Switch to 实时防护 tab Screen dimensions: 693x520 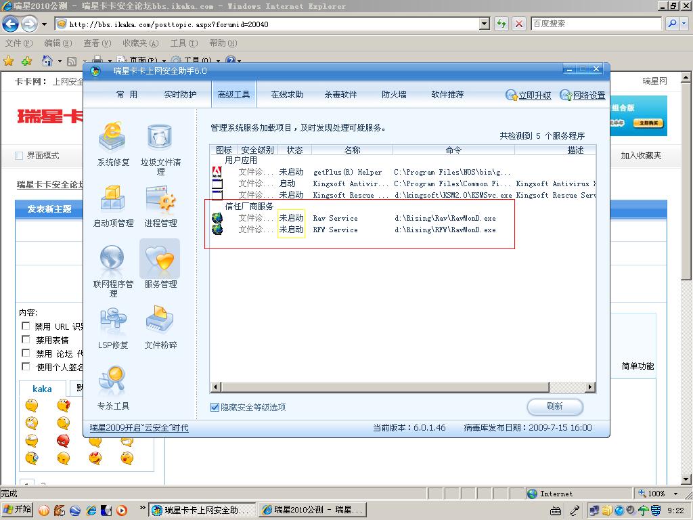coord(180,95)
